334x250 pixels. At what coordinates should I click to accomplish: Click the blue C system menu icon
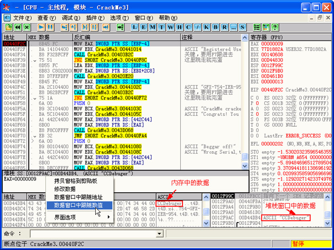coord(7,17)
